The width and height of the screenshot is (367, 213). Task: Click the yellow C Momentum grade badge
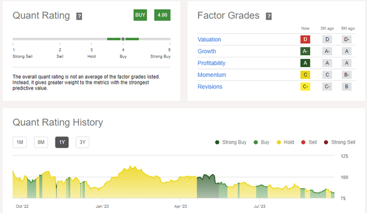305,75
